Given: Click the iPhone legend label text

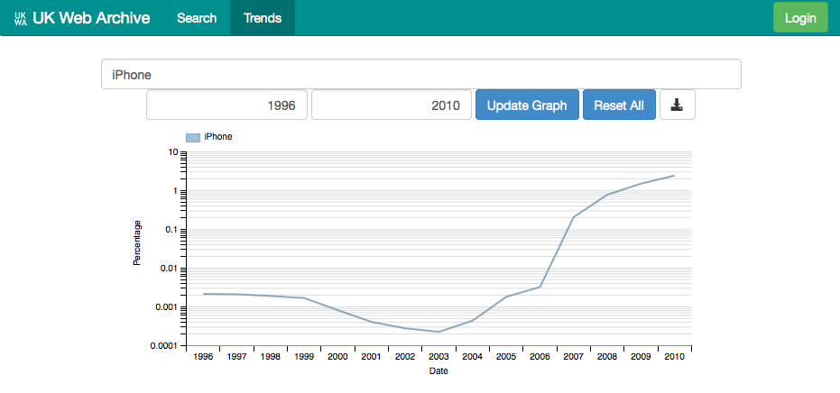Looking at the screenshot, I should point(218,137).
